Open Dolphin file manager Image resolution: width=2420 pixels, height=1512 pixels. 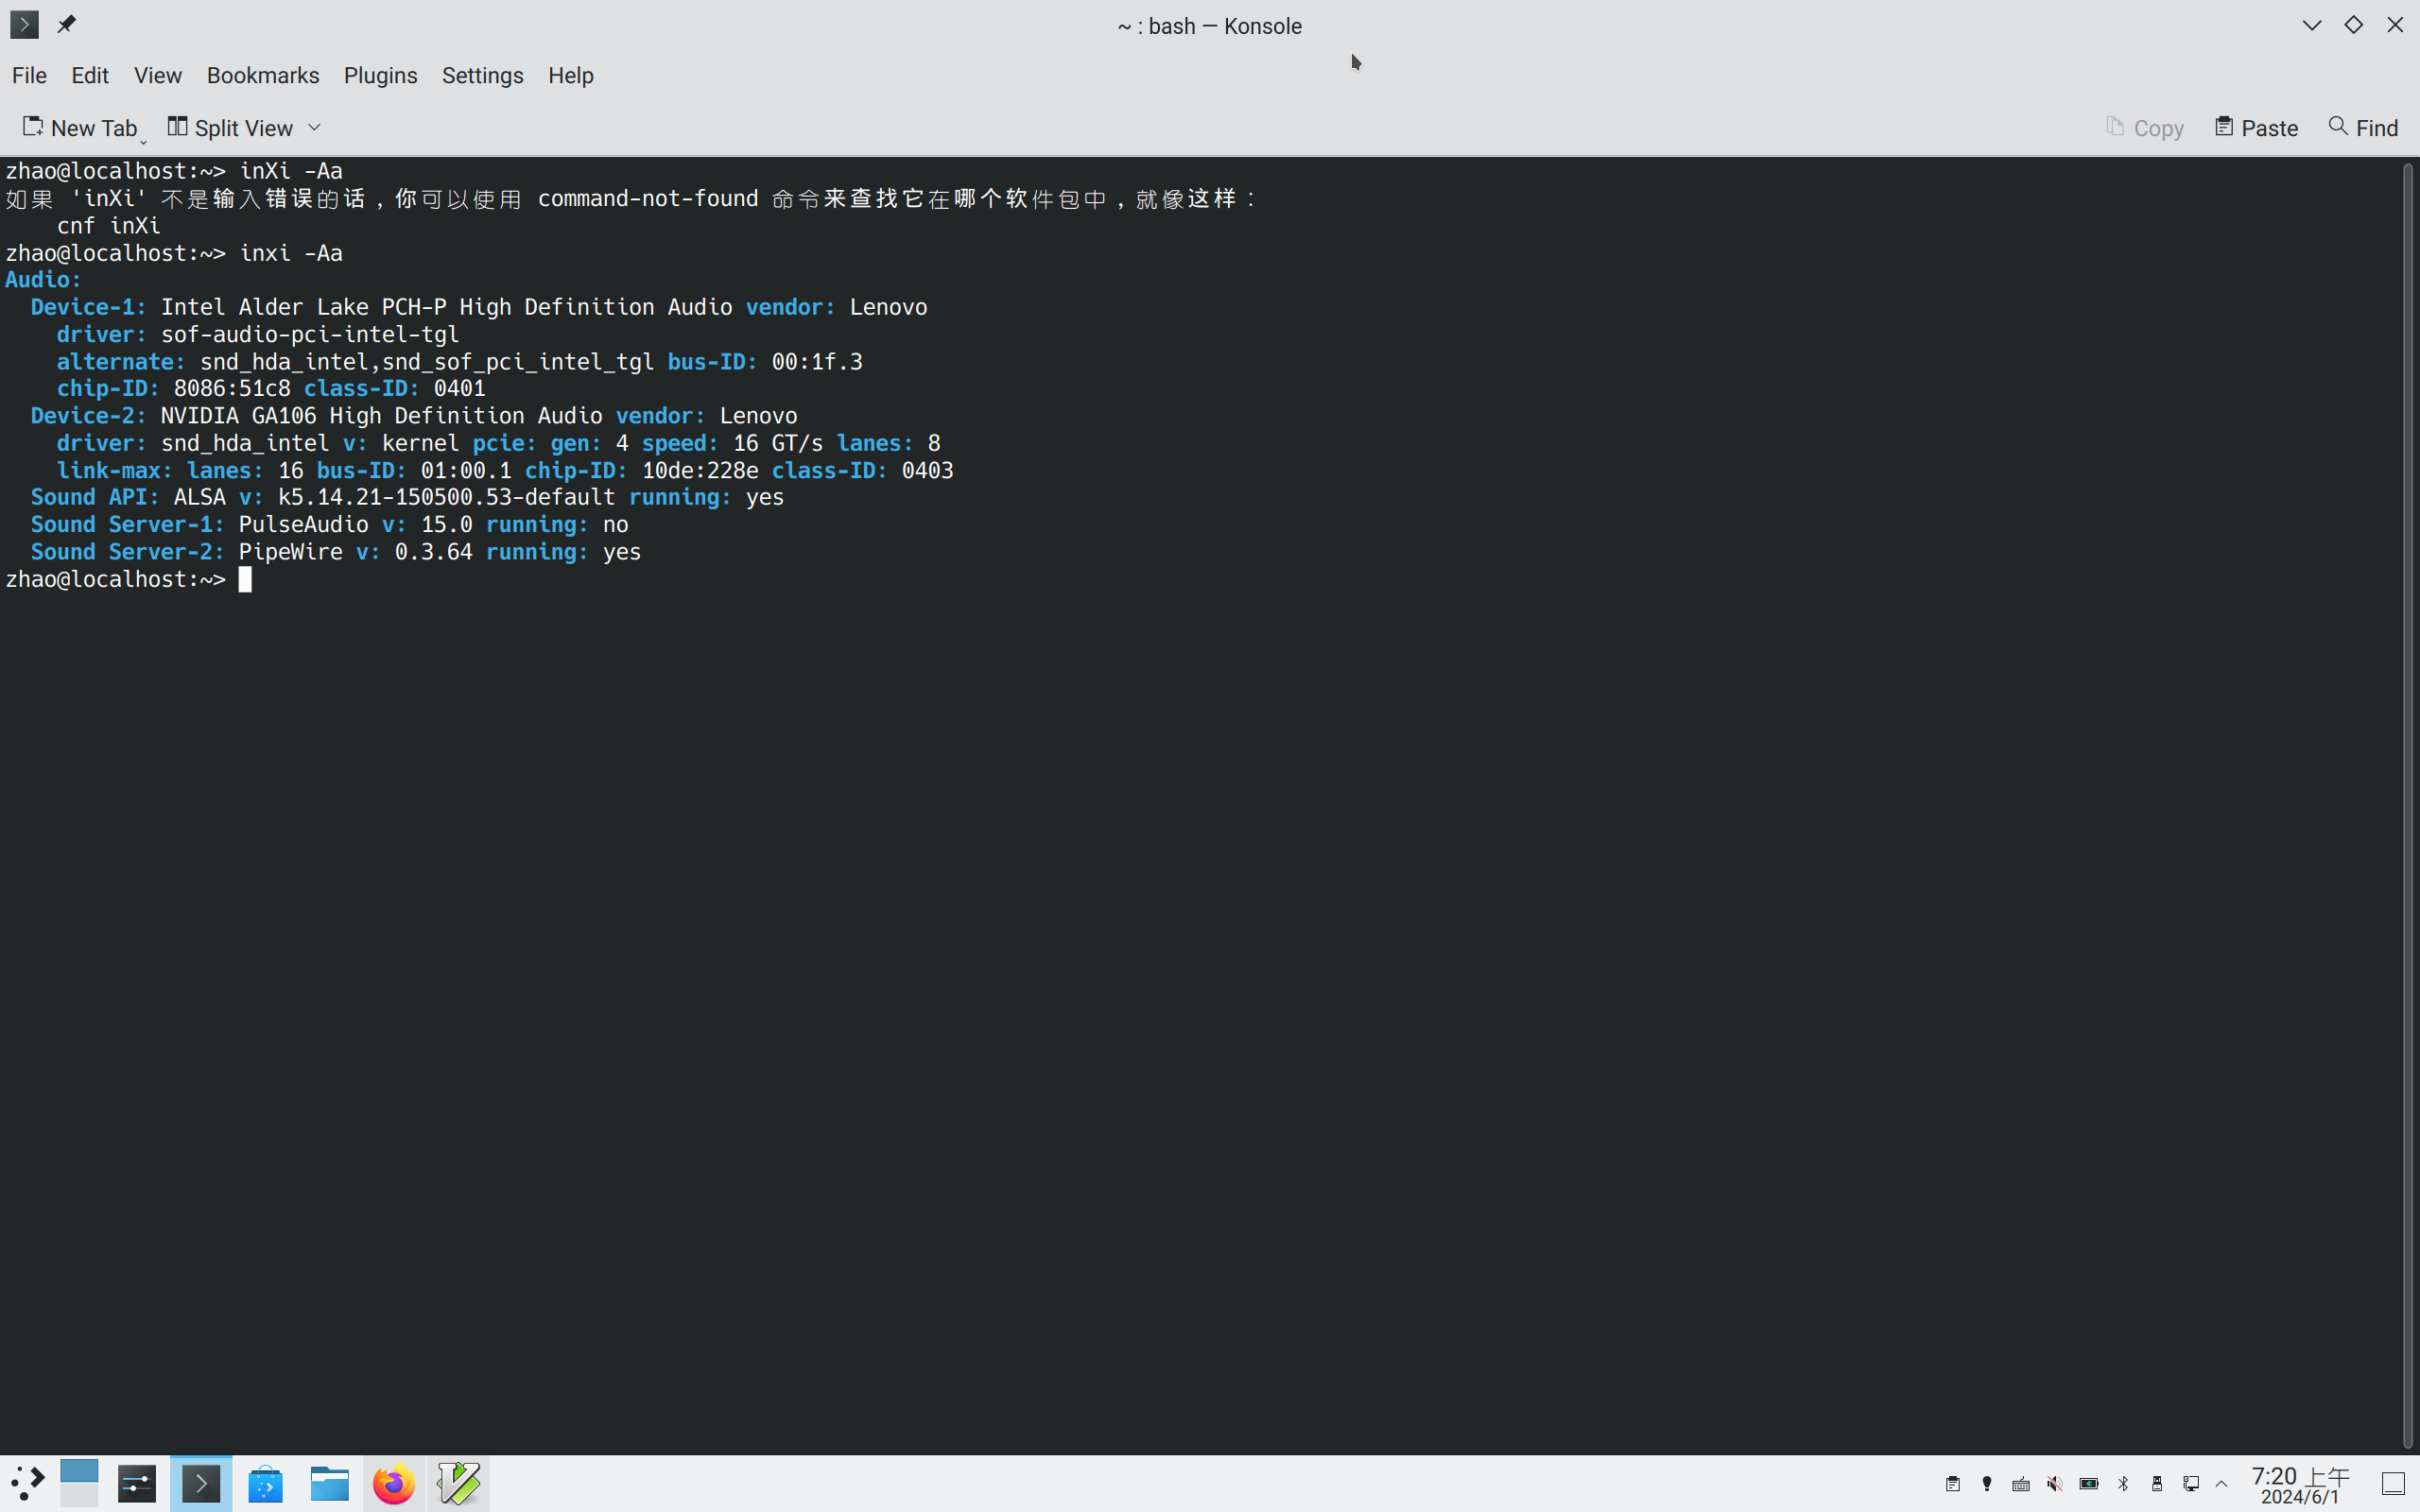click(x=329, y=1483)
